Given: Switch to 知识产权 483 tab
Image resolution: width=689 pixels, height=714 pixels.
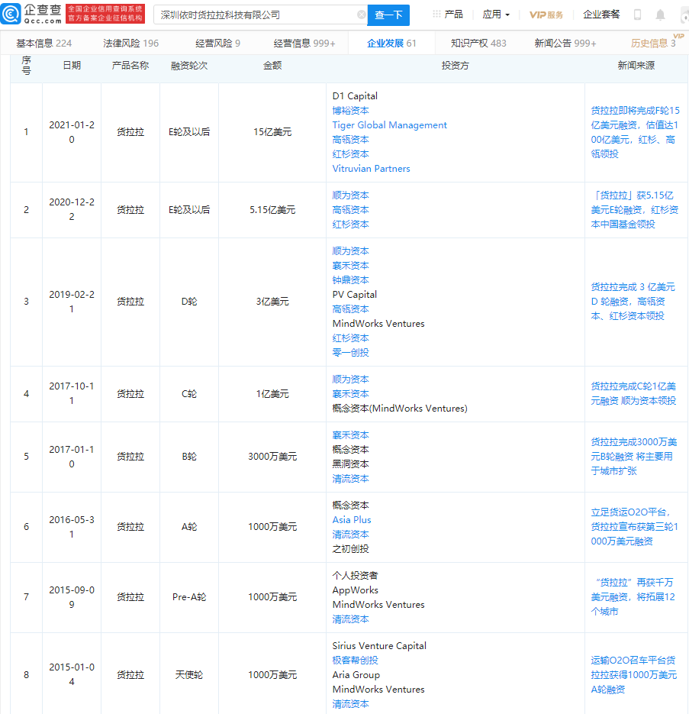Looking at the screenshot, I should [478, 44].
